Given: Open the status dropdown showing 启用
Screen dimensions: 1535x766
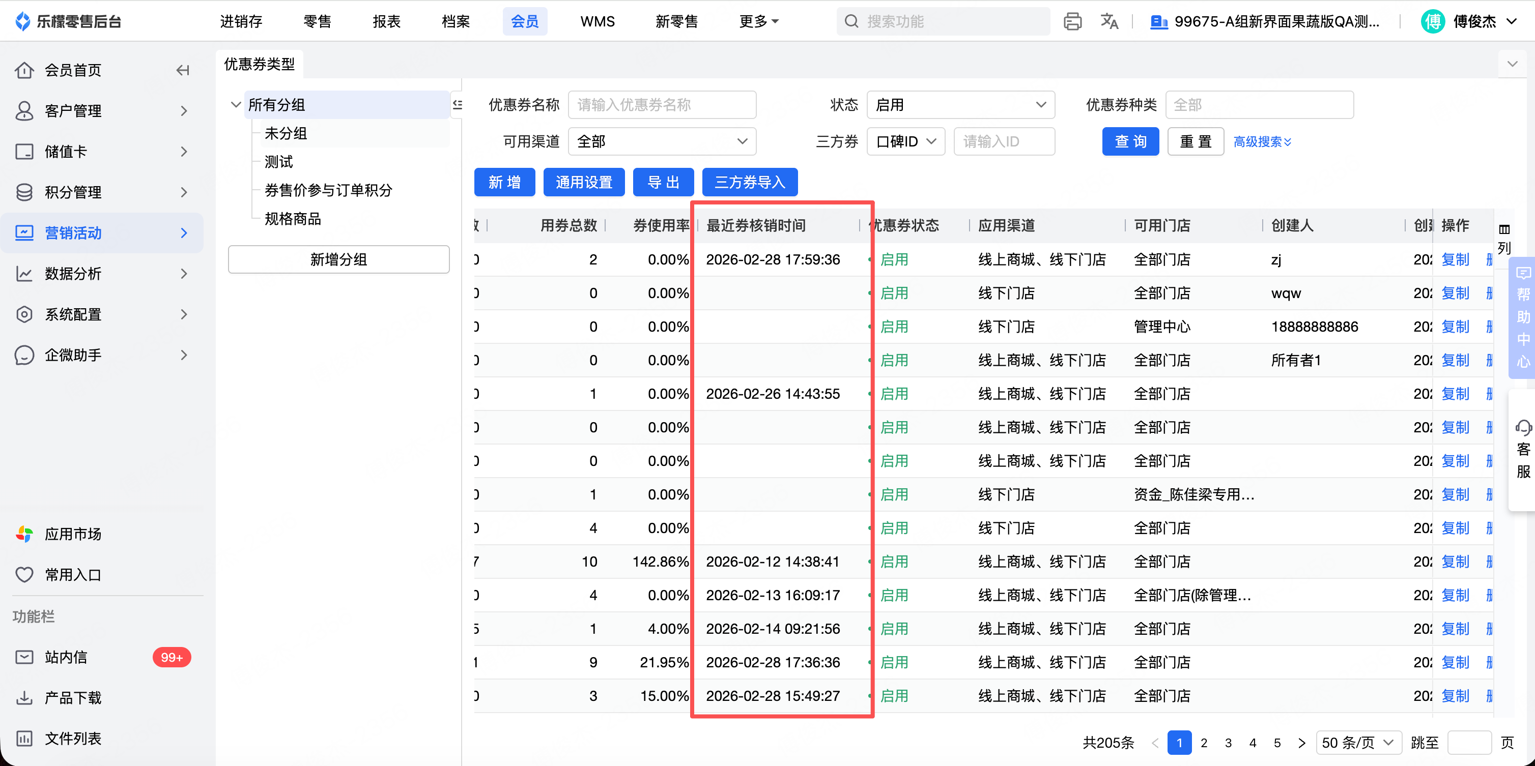Looking at the screenshot, I should coord(960,105).
